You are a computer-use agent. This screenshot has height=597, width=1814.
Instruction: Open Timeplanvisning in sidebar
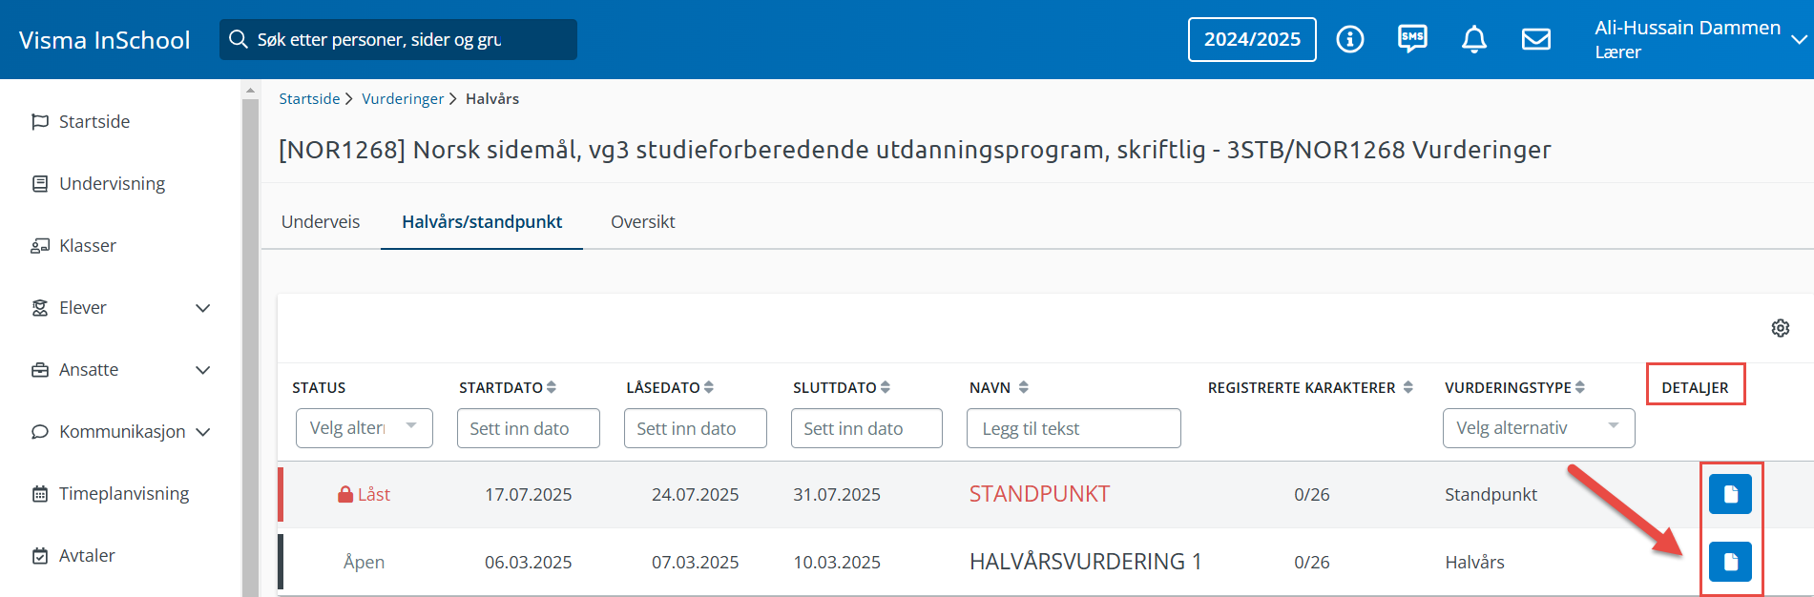(x=124, y=493)
